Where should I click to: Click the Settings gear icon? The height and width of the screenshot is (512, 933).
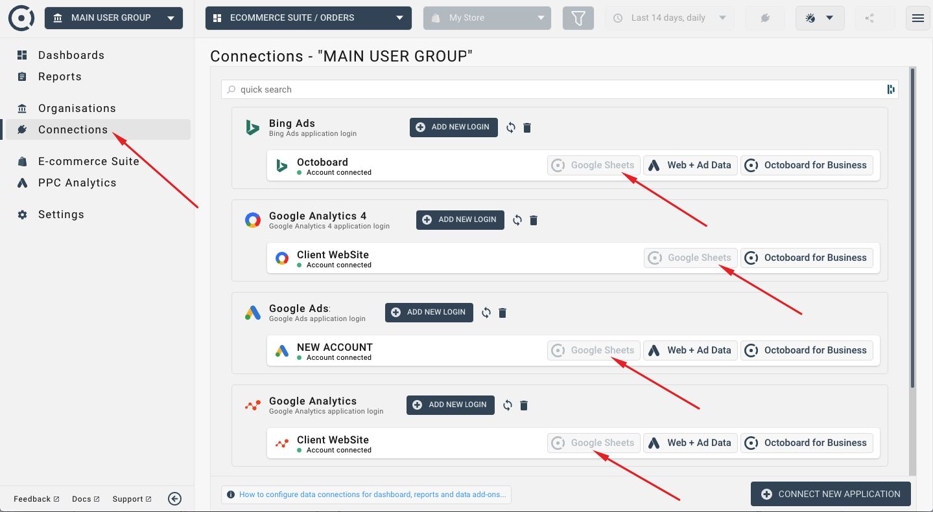pos(23,214)
